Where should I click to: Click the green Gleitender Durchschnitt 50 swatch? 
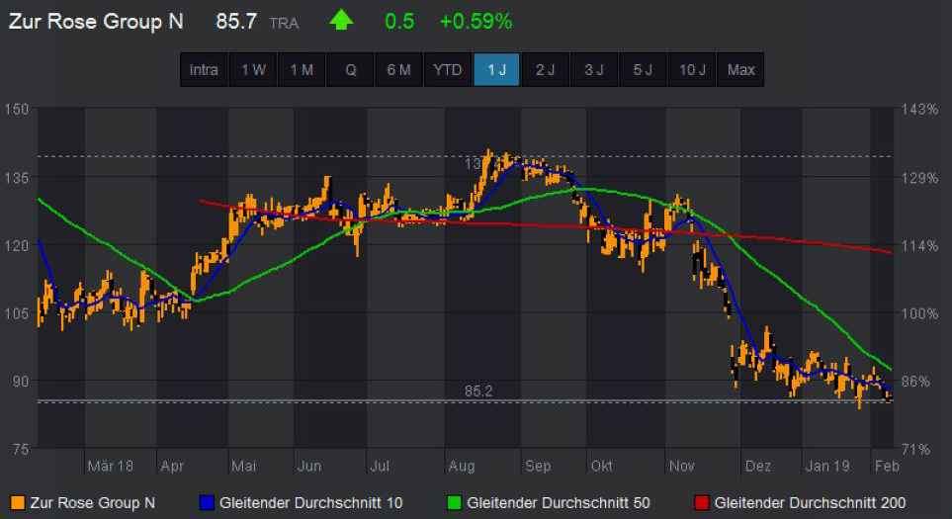pyautogui.click(x=454, y=502)
